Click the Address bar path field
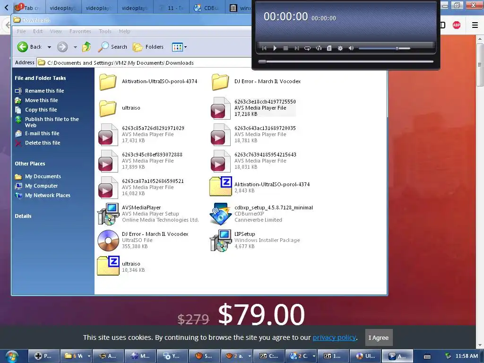 pos(144,63)
